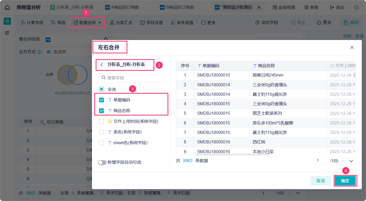This screenshot has height=201, width=366.
Task: Click the dialog preview vertical scrollbar
Action: coord(355,75)
